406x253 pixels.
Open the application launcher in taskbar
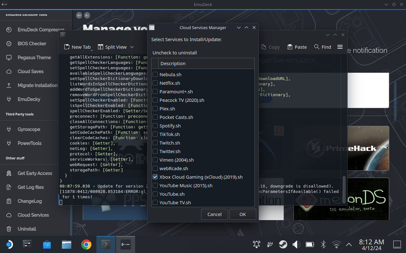pos(9,244)
